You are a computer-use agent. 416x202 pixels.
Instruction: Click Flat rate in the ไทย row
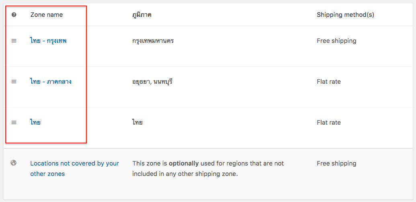[x=329, y=122]
